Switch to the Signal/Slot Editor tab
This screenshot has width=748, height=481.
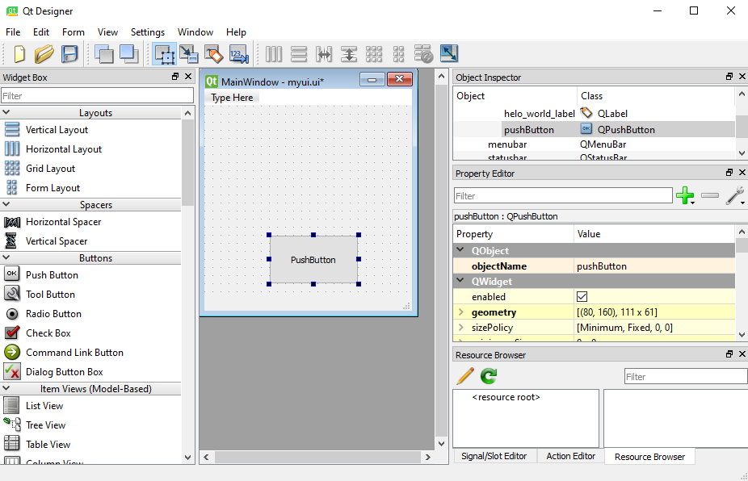coord(494,457)
